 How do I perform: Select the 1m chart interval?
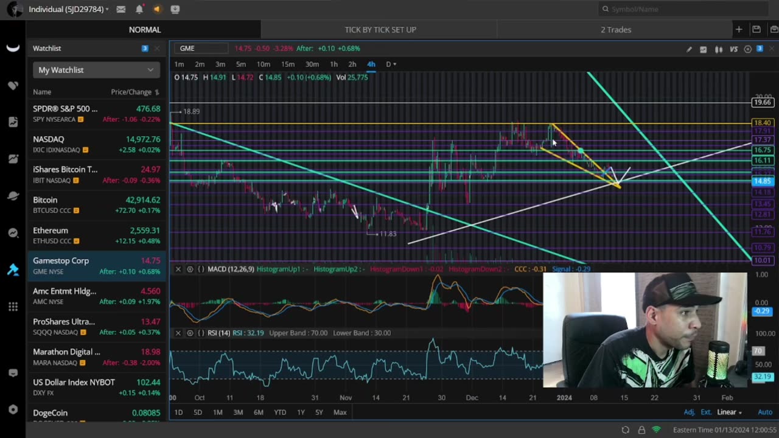click(179, 64)
